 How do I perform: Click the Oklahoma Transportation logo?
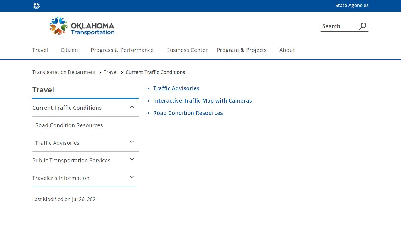[x=82, y=26]
